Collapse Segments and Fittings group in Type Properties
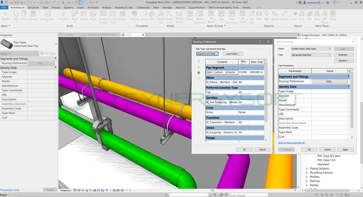This screenshot has height=197, width=363. point(348,76)
